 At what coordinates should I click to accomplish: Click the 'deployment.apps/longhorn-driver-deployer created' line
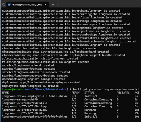[x=41, y=83]
